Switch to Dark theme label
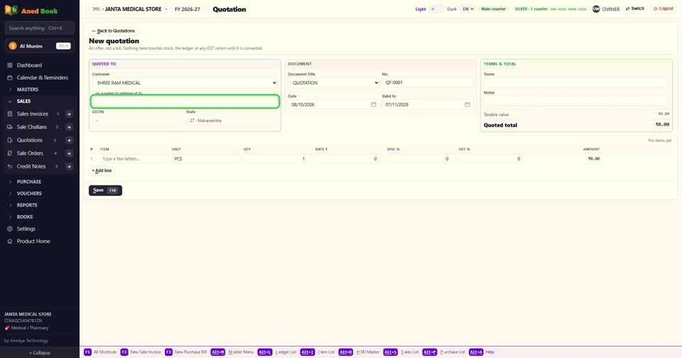The image size is (682, 358). (452, 9)
